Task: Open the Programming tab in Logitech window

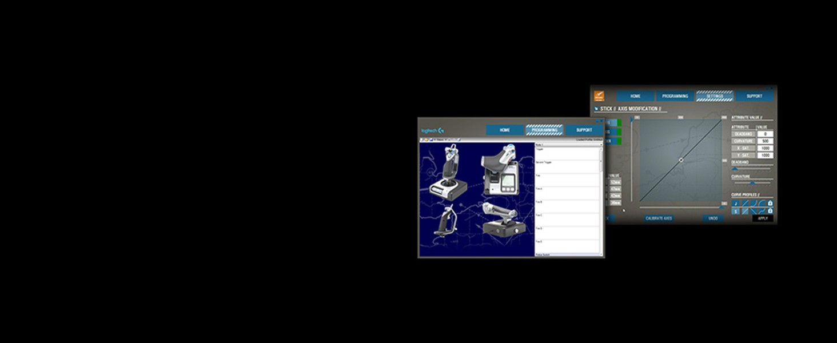Action: click(x=544, y=130)
